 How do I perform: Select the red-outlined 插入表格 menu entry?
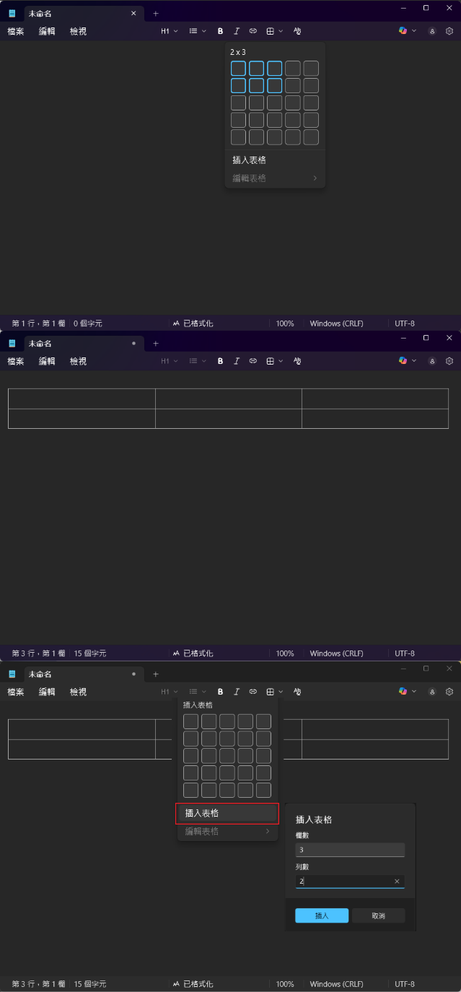pos(227,813)
